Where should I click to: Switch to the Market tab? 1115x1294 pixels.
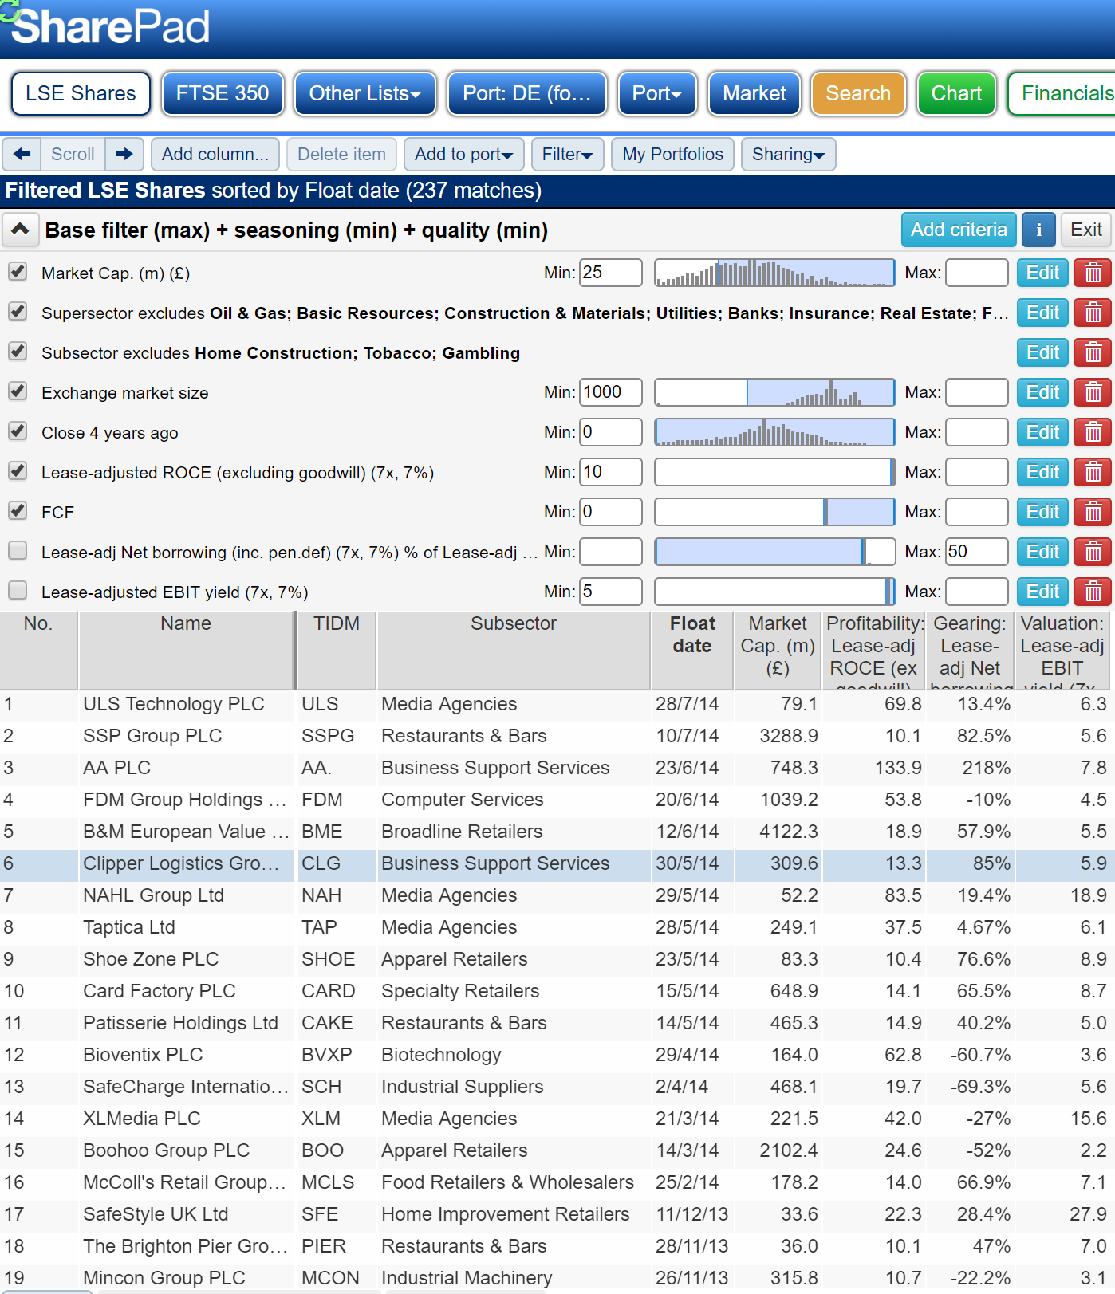click(754, 93)
